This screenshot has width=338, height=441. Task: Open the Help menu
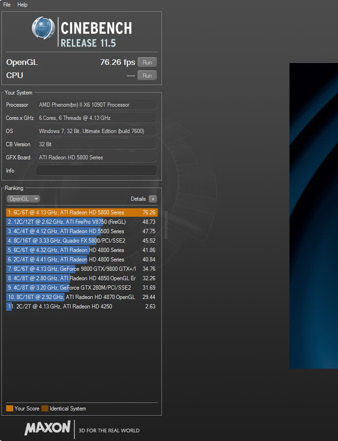(x=22, y=5)
